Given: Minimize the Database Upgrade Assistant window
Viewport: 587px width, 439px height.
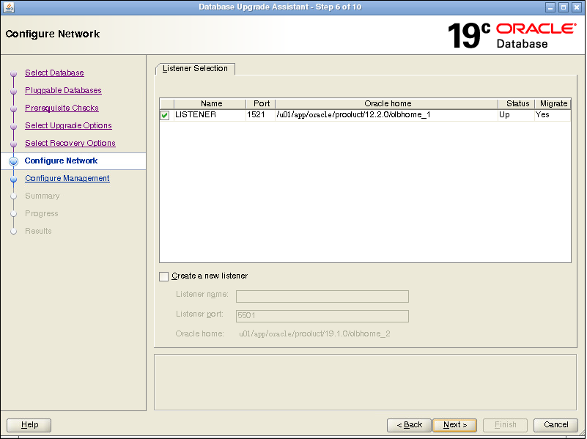Looking at the screenshot, I should (x=550, y=7).
